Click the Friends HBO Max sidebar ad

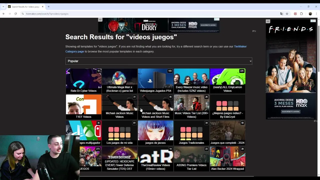(291, 69)
